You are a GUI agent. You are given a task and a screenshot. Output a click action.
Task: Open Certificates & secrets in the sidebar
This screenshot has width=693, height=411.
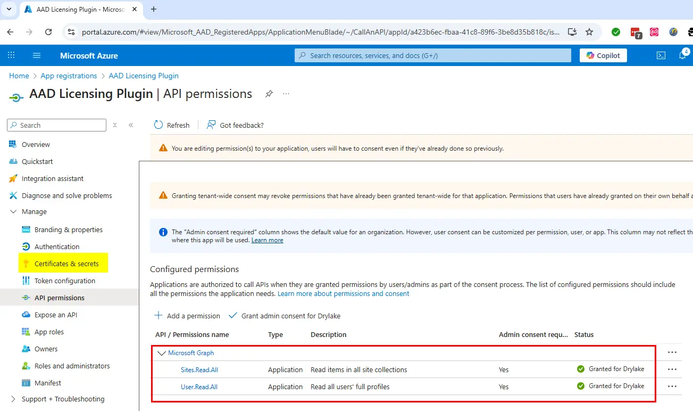[66, 264]
